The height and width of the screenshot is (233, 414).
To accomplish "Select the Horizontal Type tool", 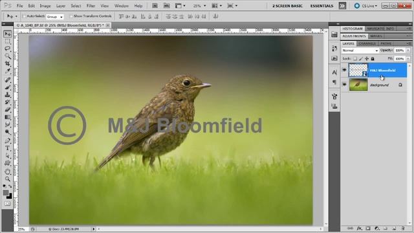I will (7, 148).
